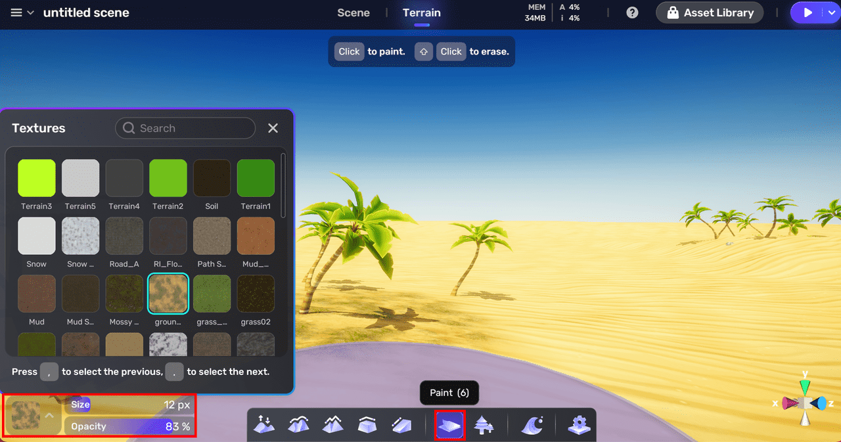Click the Opacity slider

tap(129, 426)
